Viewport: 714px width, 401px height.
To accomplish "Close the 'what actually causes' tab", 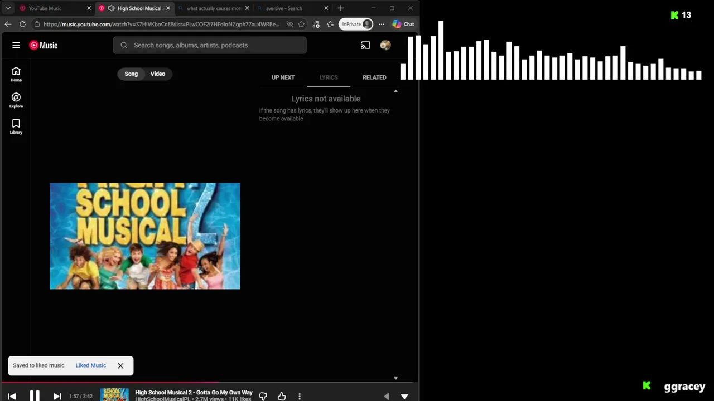I will (247, 8).
